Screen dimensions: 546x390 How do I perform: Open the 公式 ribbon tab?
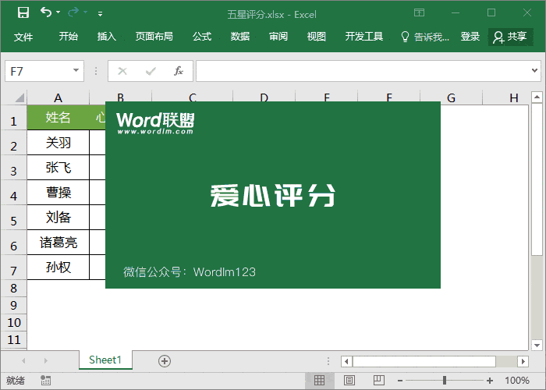point(202,37)
